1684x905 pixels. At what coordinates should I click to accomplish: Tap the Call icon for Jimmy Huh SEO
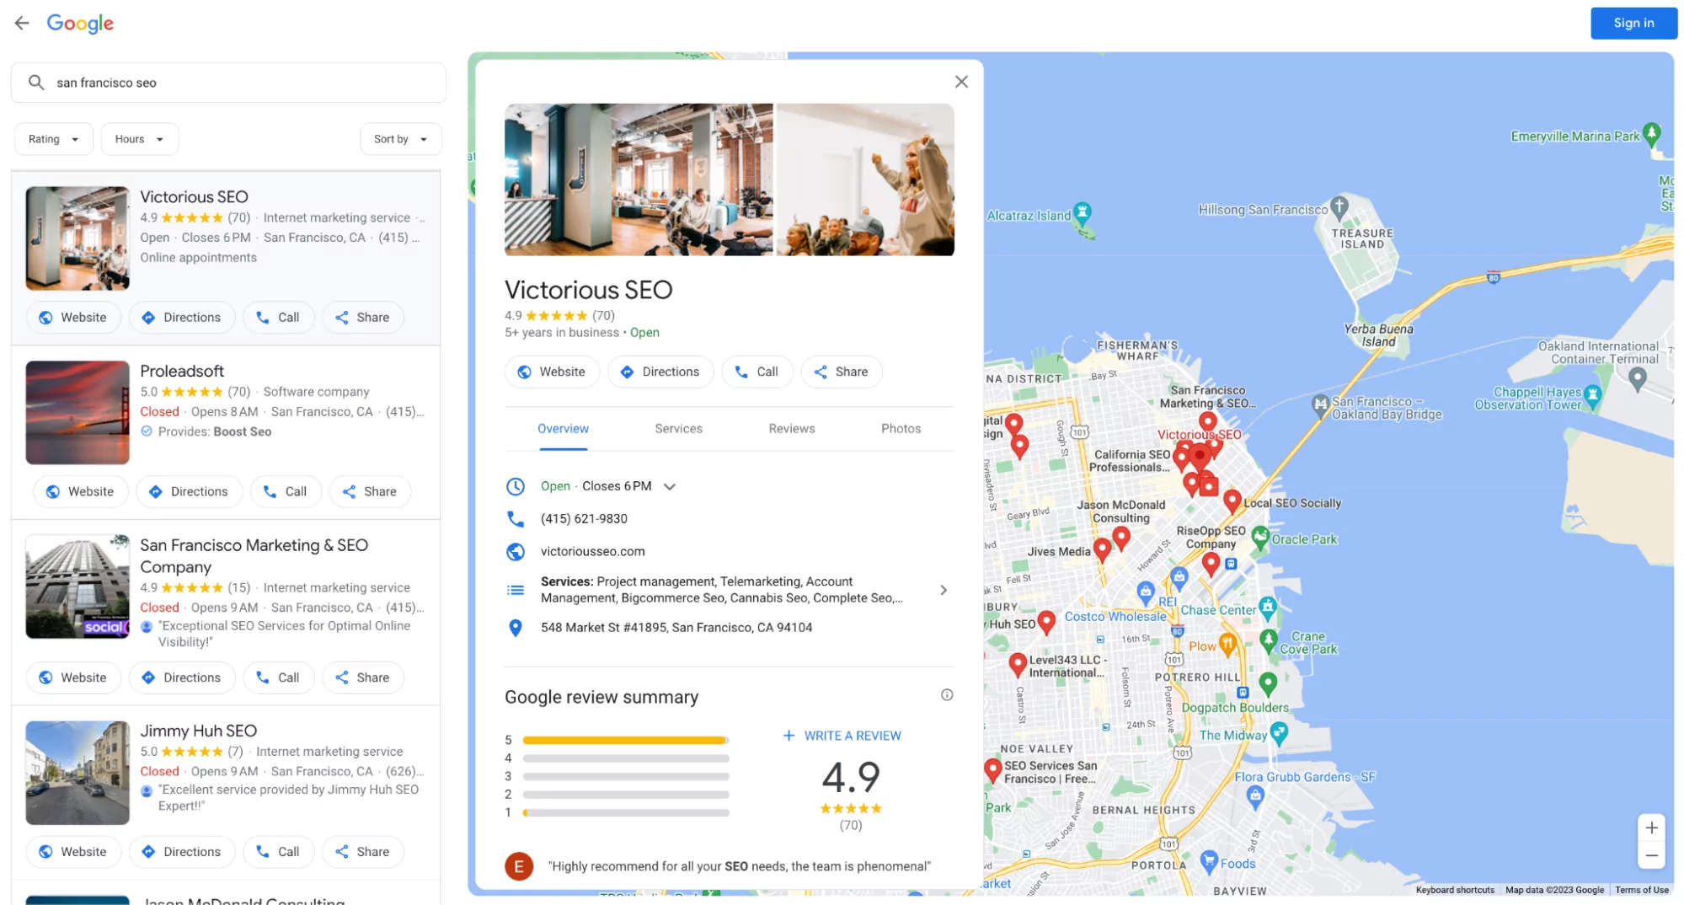[x=261, y=852]
